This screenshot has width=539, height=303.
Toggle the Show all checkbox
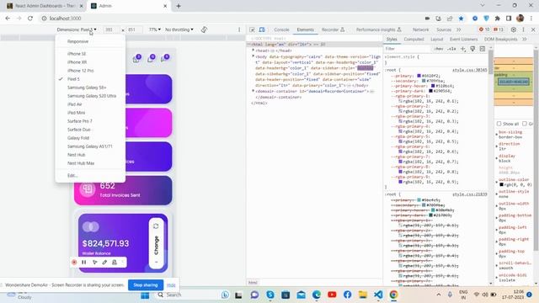coord(499,124)
